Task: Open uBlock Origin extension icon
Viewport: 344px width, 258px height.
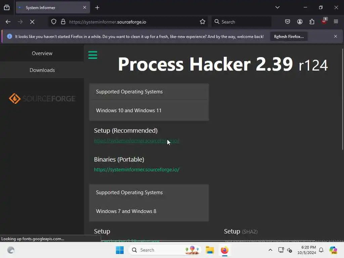Action: click(x=324, y=21)
